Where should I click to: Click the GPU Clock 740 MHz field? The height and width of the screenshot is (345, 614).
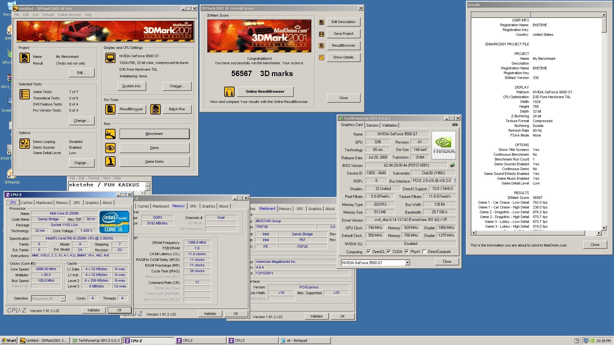coord(375,228)
